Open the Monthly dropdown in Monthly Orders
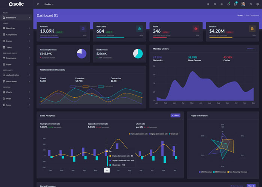The width and height of the screenshot is (262, 187). [x=250, y=48]
